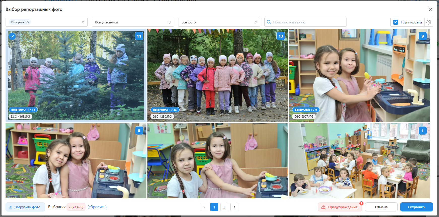Screen dimensions: 439x217
Task: Select page 1 in pagination
Action: coord(214,207)
